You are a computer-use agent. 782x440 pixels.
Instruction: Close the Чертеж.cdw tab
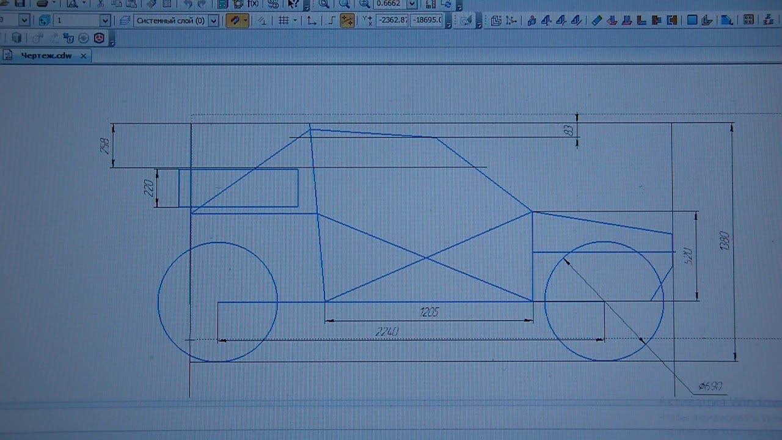84,56
